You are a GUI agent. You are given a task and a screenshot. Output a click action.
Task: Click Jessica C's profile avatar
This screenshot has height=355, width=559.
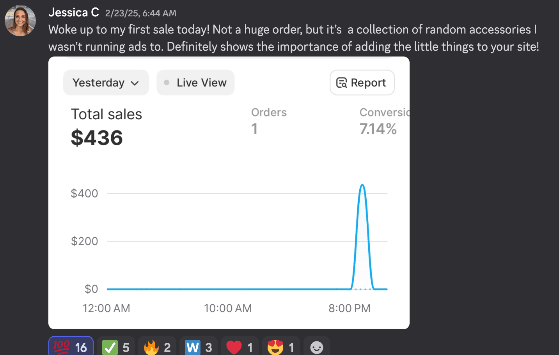point(20,21)
